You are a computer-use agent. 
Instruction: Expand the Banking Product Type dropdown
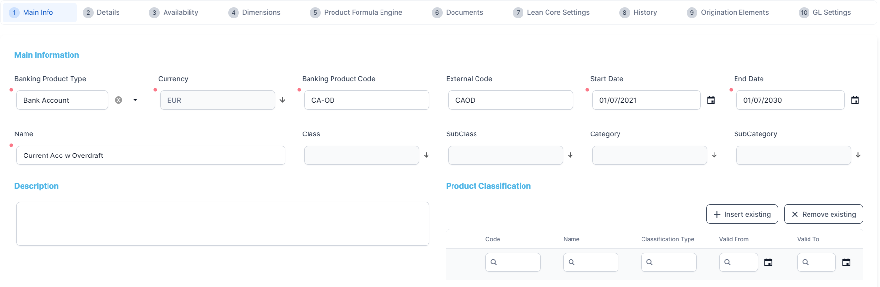pos(135,100)
